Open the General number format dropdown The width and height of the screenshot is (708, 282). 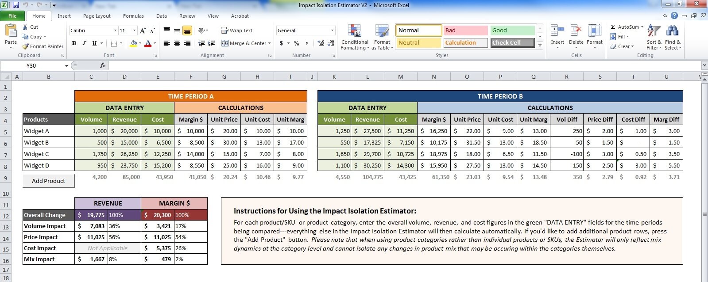[332, 30]
